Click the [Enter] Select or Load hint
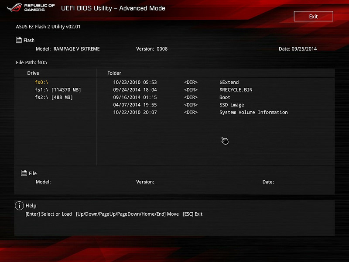Image resolution: width=349 pixels, height=262 pixels. [x=49, y=214]
